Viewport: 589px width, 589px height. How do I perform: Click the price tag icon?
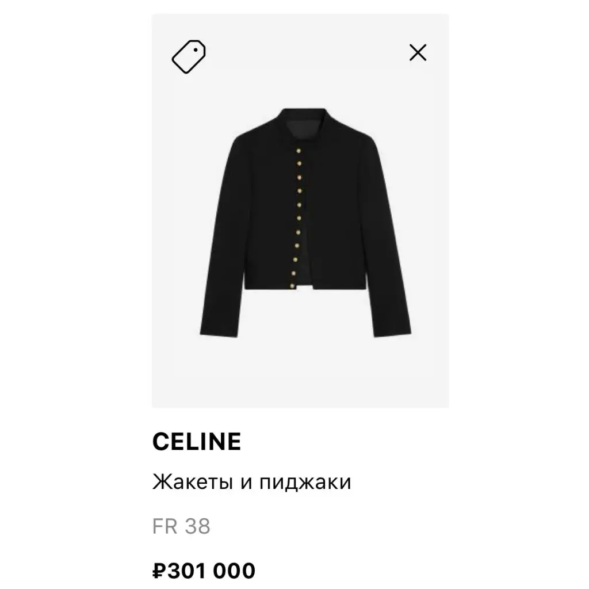coord(189,56)
